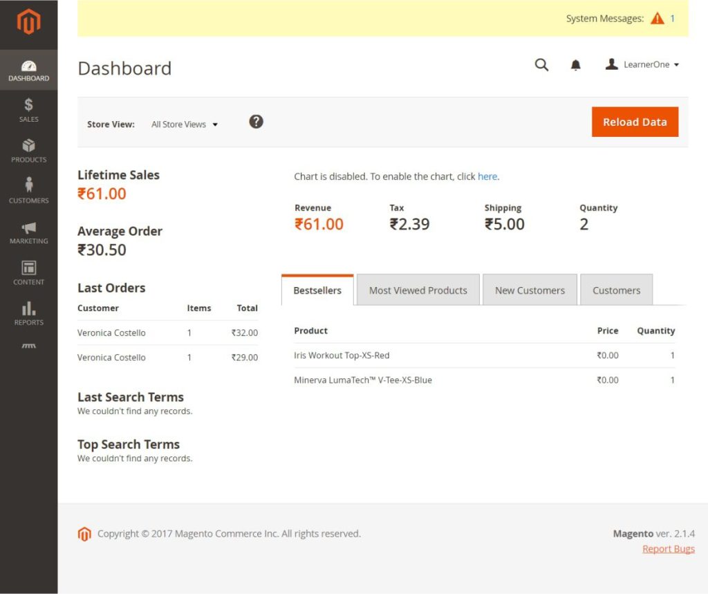The width and height of the screenshot is (708, 594).
Task: Select the Customers tab in the panel
Action: coord(616,290)
